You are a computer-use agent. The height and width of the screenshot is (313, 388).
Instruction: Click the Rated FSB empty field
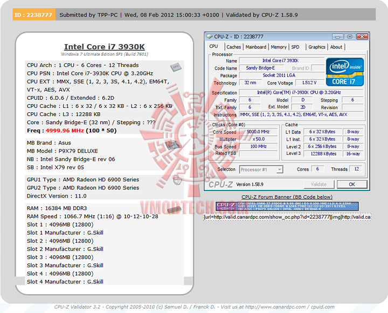(x=258, y=154)
